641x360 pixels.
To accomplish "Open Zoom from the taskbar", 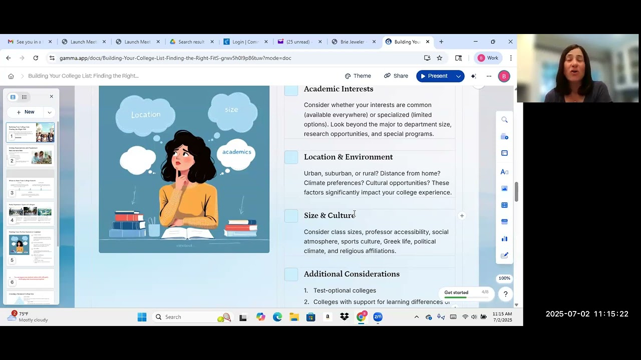I will pyautogui.click(x=378, y=317).
